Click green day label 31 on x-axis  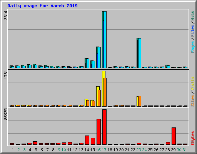click(x=185, y=150)
